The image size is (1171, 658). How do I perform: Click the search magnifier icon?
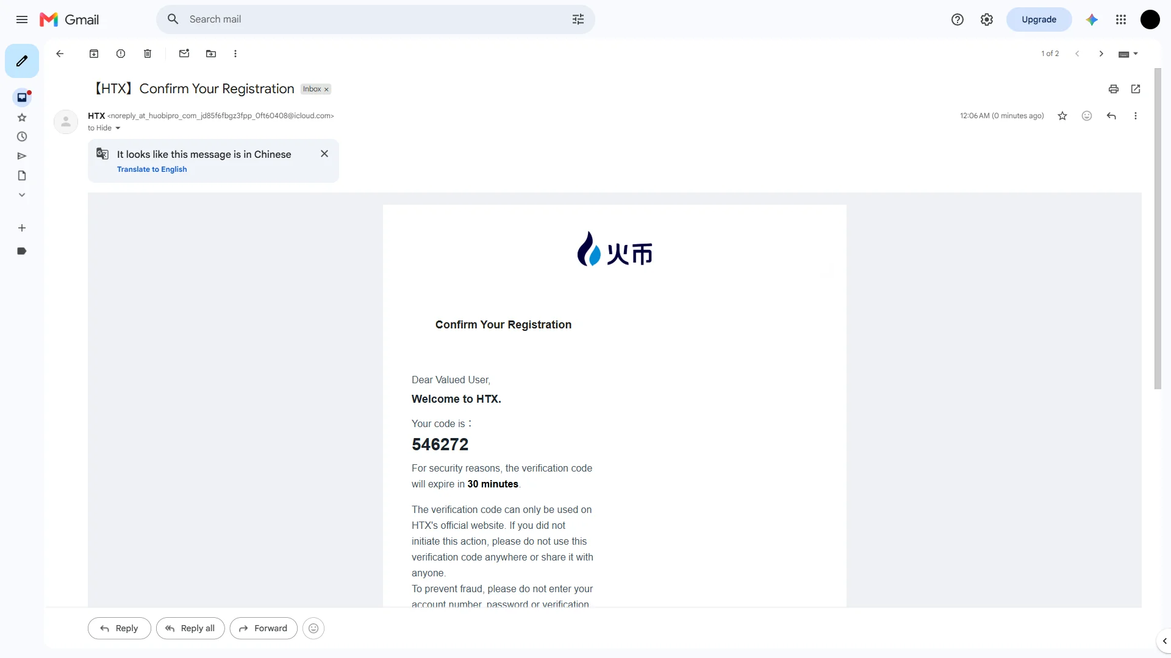tap(173, 19)
